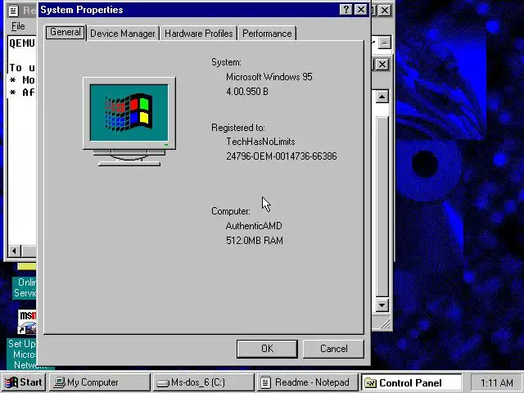Click the AuthenticAMD processor text
This screenshot has height=393, width=524.
254,226
